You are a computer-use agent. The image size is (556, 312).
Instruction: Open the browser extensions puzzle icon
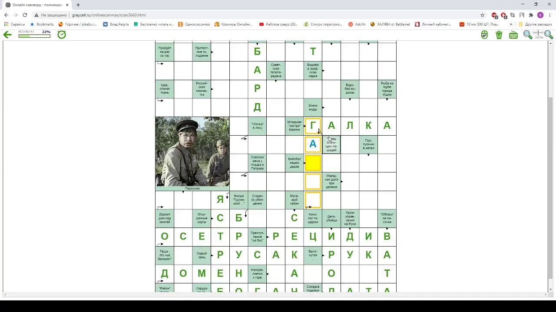[531, 15]
